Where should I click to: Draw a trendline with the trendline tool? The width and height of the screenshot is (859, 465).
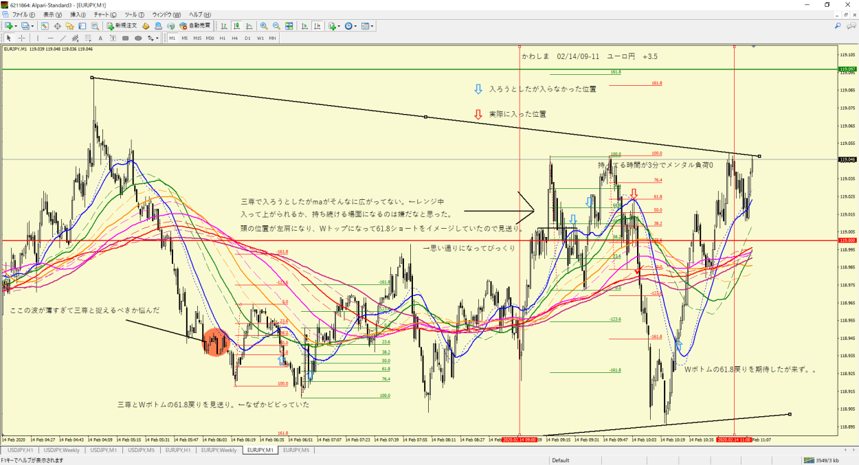tap(63, 38)
